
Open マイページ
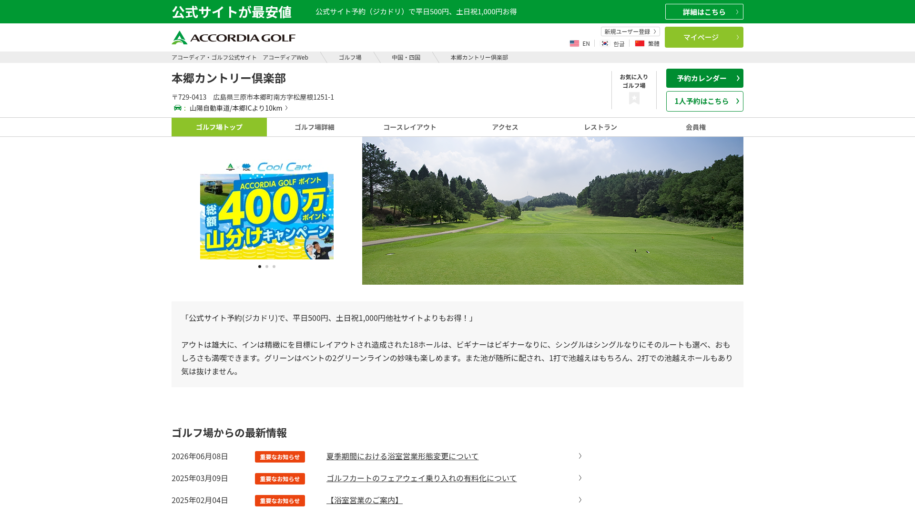(704, 37)
